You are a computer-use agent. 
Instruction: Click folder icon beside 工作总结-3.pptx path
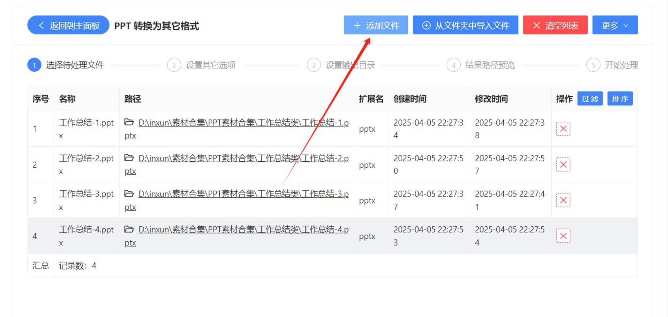coord(129,194)
